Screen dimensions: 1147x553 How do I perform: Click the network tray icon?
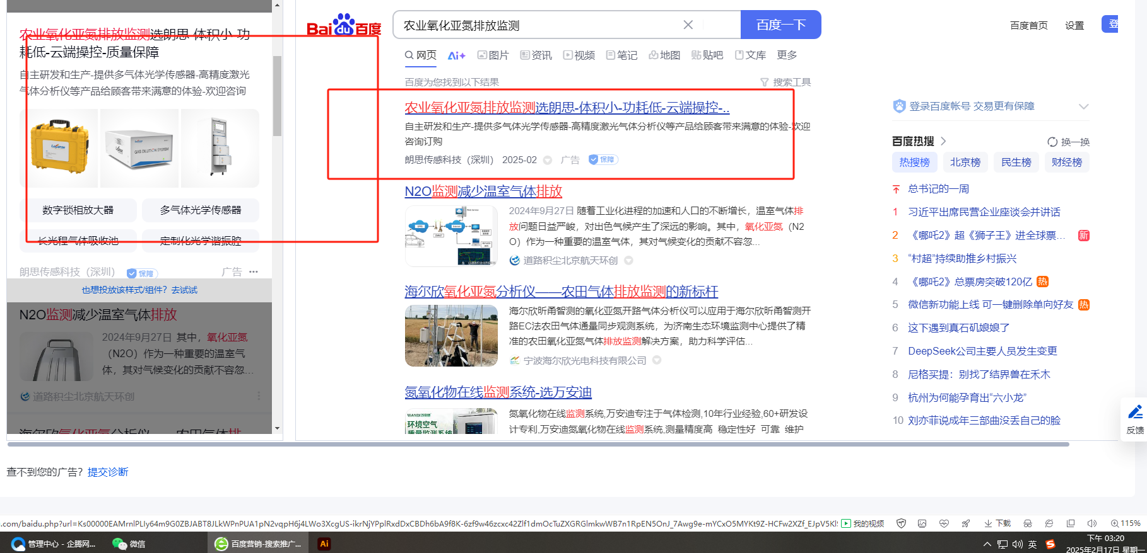coord(1002,544)
